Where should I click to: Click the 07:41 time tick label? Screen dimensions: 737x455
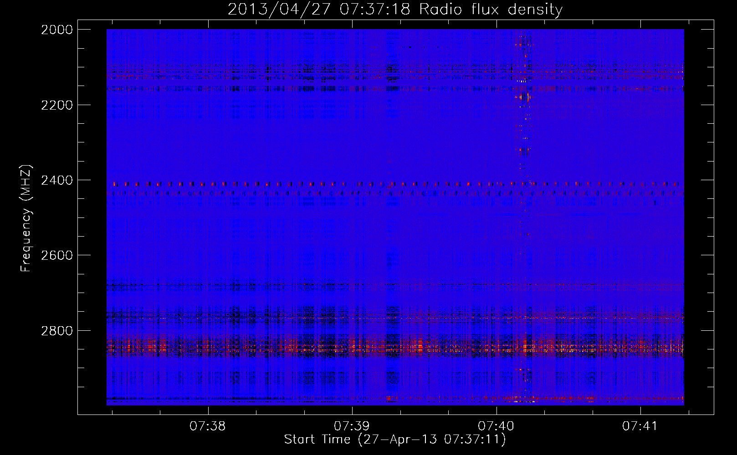[x=640, y=426]
